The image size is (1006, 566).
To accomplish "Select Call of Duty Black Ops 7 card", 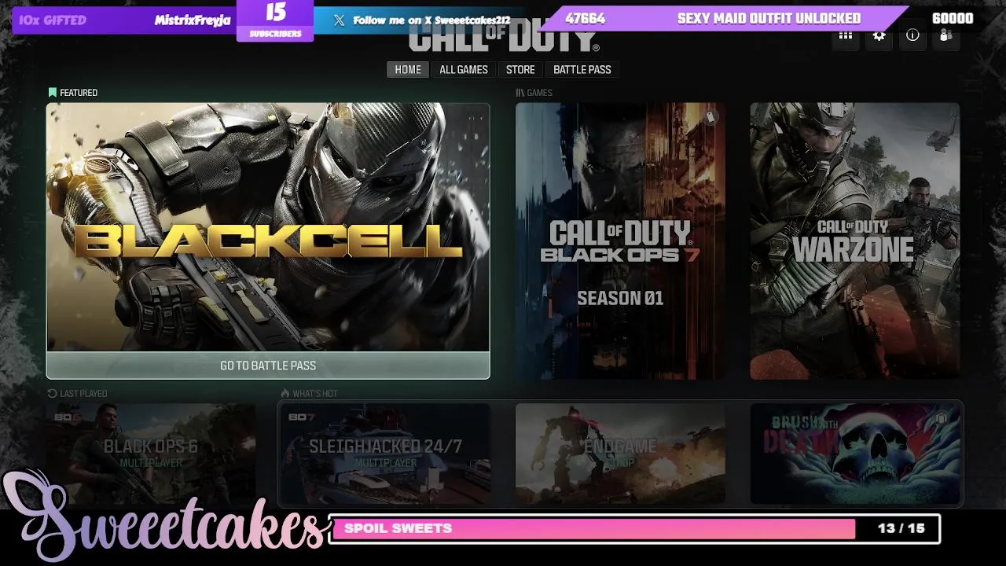I will click(620, 241).
